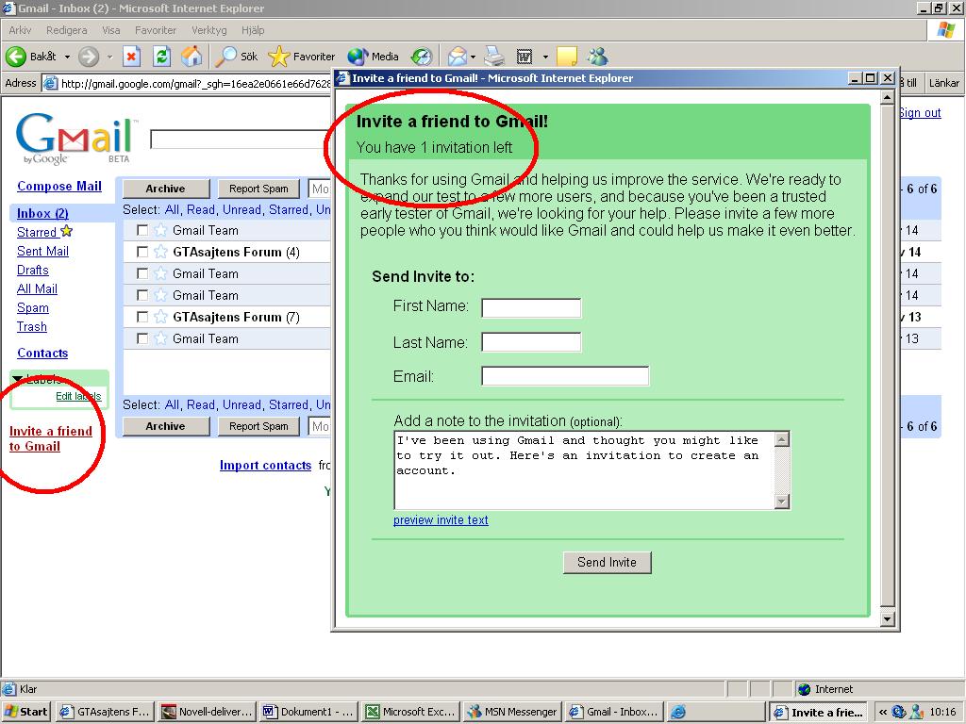The height and width of the screenshot is (724, 966).
Task: Select the first Gmail Team message checkbox
Action: click(142, 230)
